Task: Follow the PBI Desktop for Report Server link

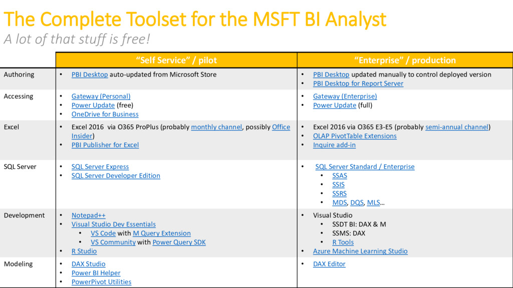Action: [358, 83]
